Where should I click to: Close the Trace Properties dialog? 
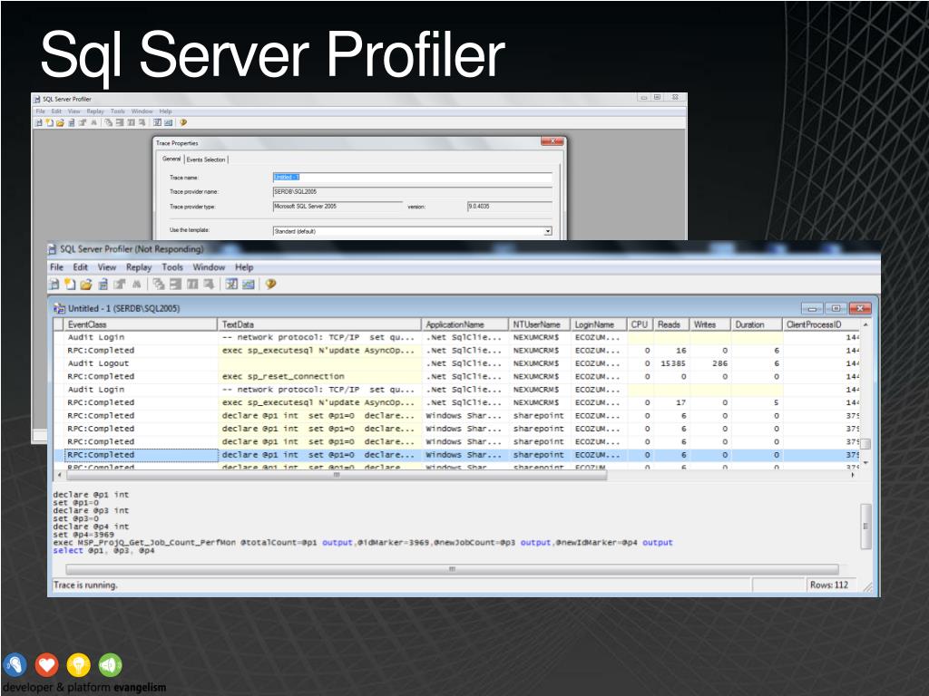point(553,141)
